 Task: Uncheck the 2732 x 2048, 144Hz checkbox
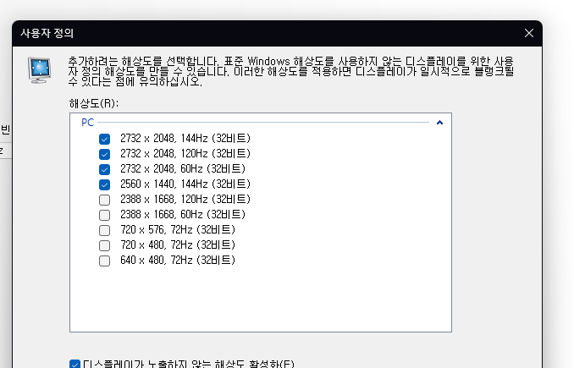click(x=104, y=139)
